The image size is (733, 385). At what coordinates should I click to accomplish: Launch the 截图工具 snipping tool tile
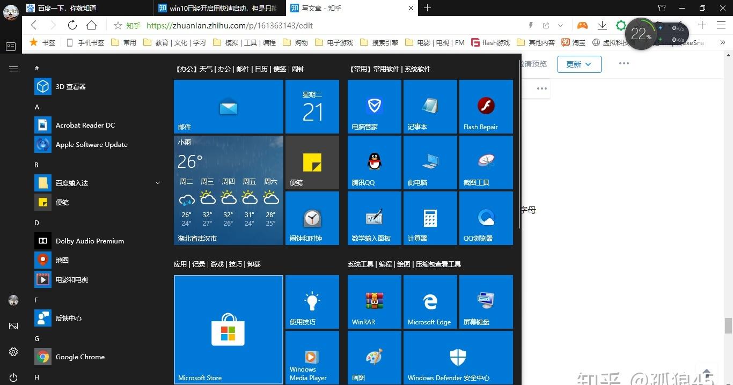(x=486, y=162)
